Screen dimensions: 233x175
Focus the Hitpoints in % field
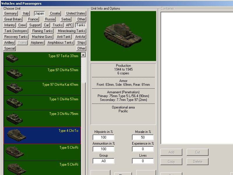[x=103, y=137]
